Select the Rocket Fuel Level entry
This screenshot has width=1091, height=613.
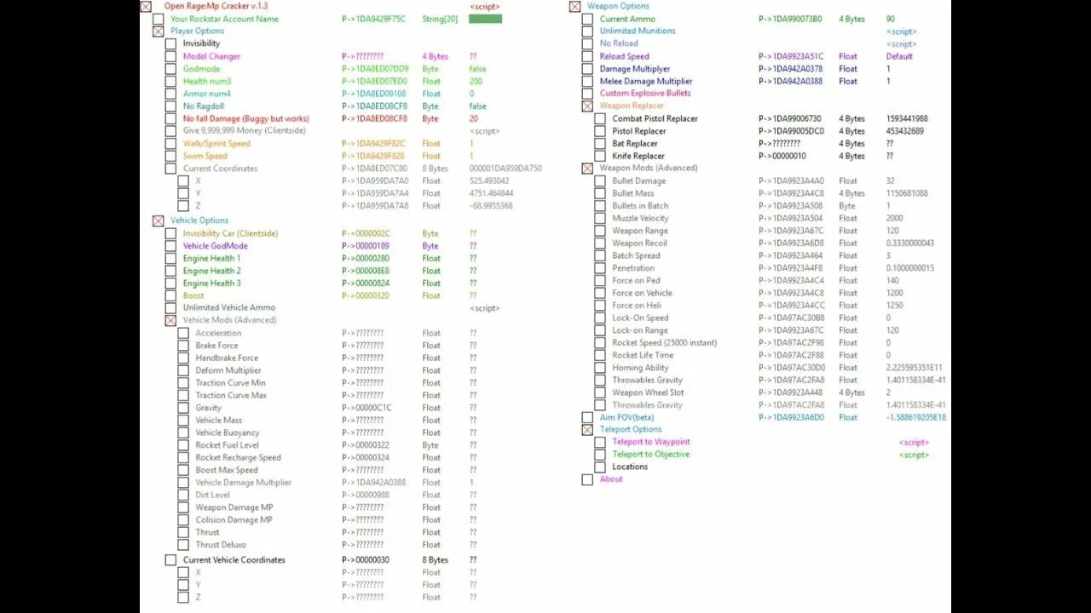[x=227, y=445]
